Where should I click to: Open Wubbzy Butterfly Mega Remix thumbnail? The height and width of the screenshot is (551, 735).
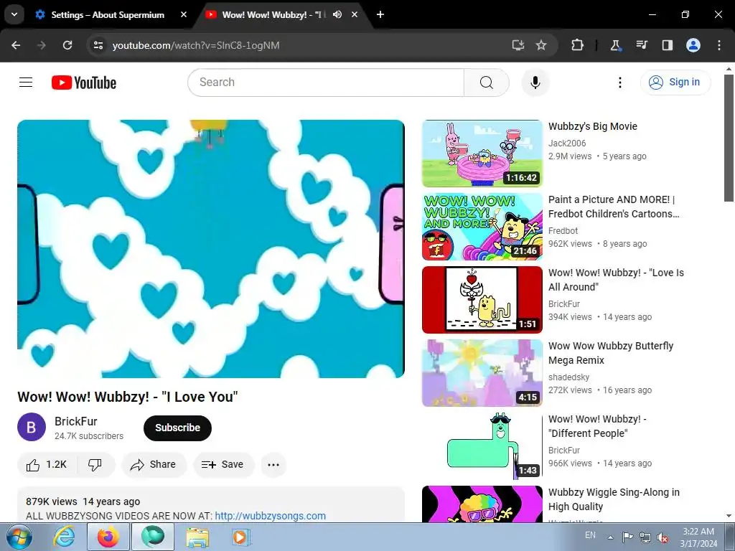(x=482, y=373)
